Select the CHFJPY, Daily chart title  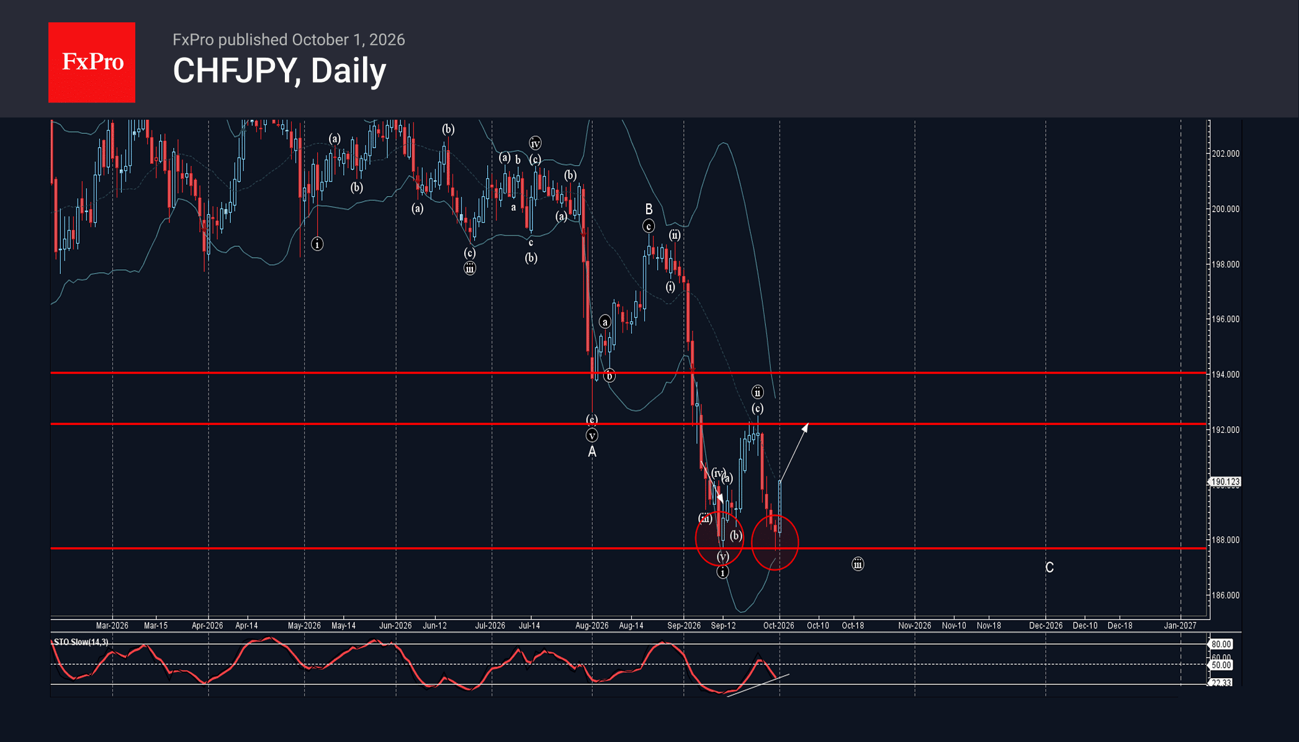[279, 71]
